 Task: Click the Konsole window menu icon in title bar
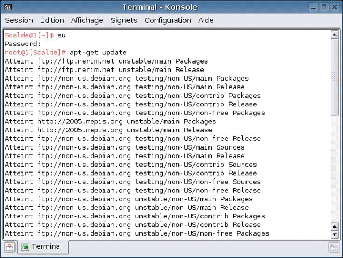[x=8, y=7]
